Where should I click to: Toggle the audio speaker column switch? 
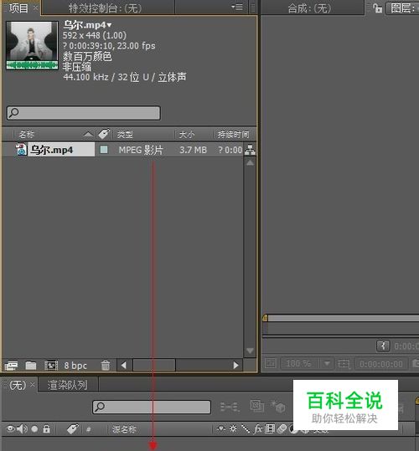tap(22, 429)
